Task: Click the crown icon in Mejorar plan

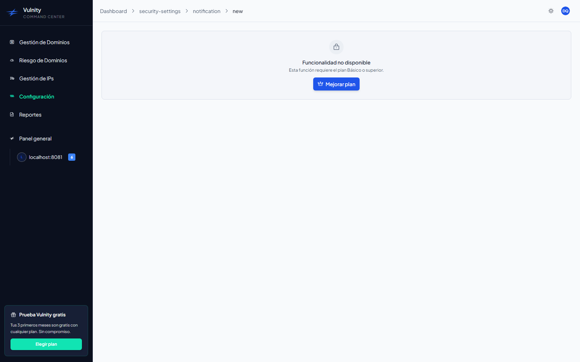Action: point(320,84)
